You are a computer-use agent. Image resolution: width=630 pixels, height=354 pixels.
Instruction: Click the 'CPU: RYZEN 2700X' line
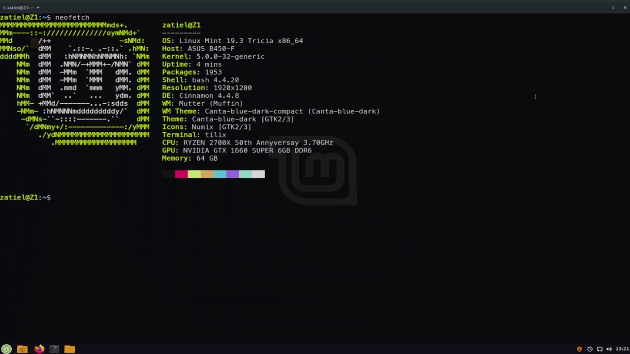point(248,143)
